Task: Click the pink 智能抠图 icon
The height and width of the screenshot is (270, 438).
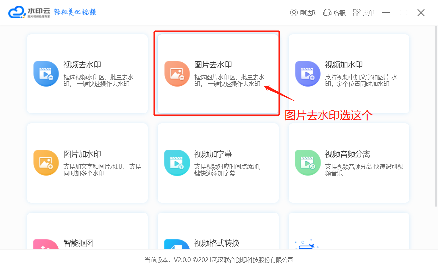Action: [46, 244]
